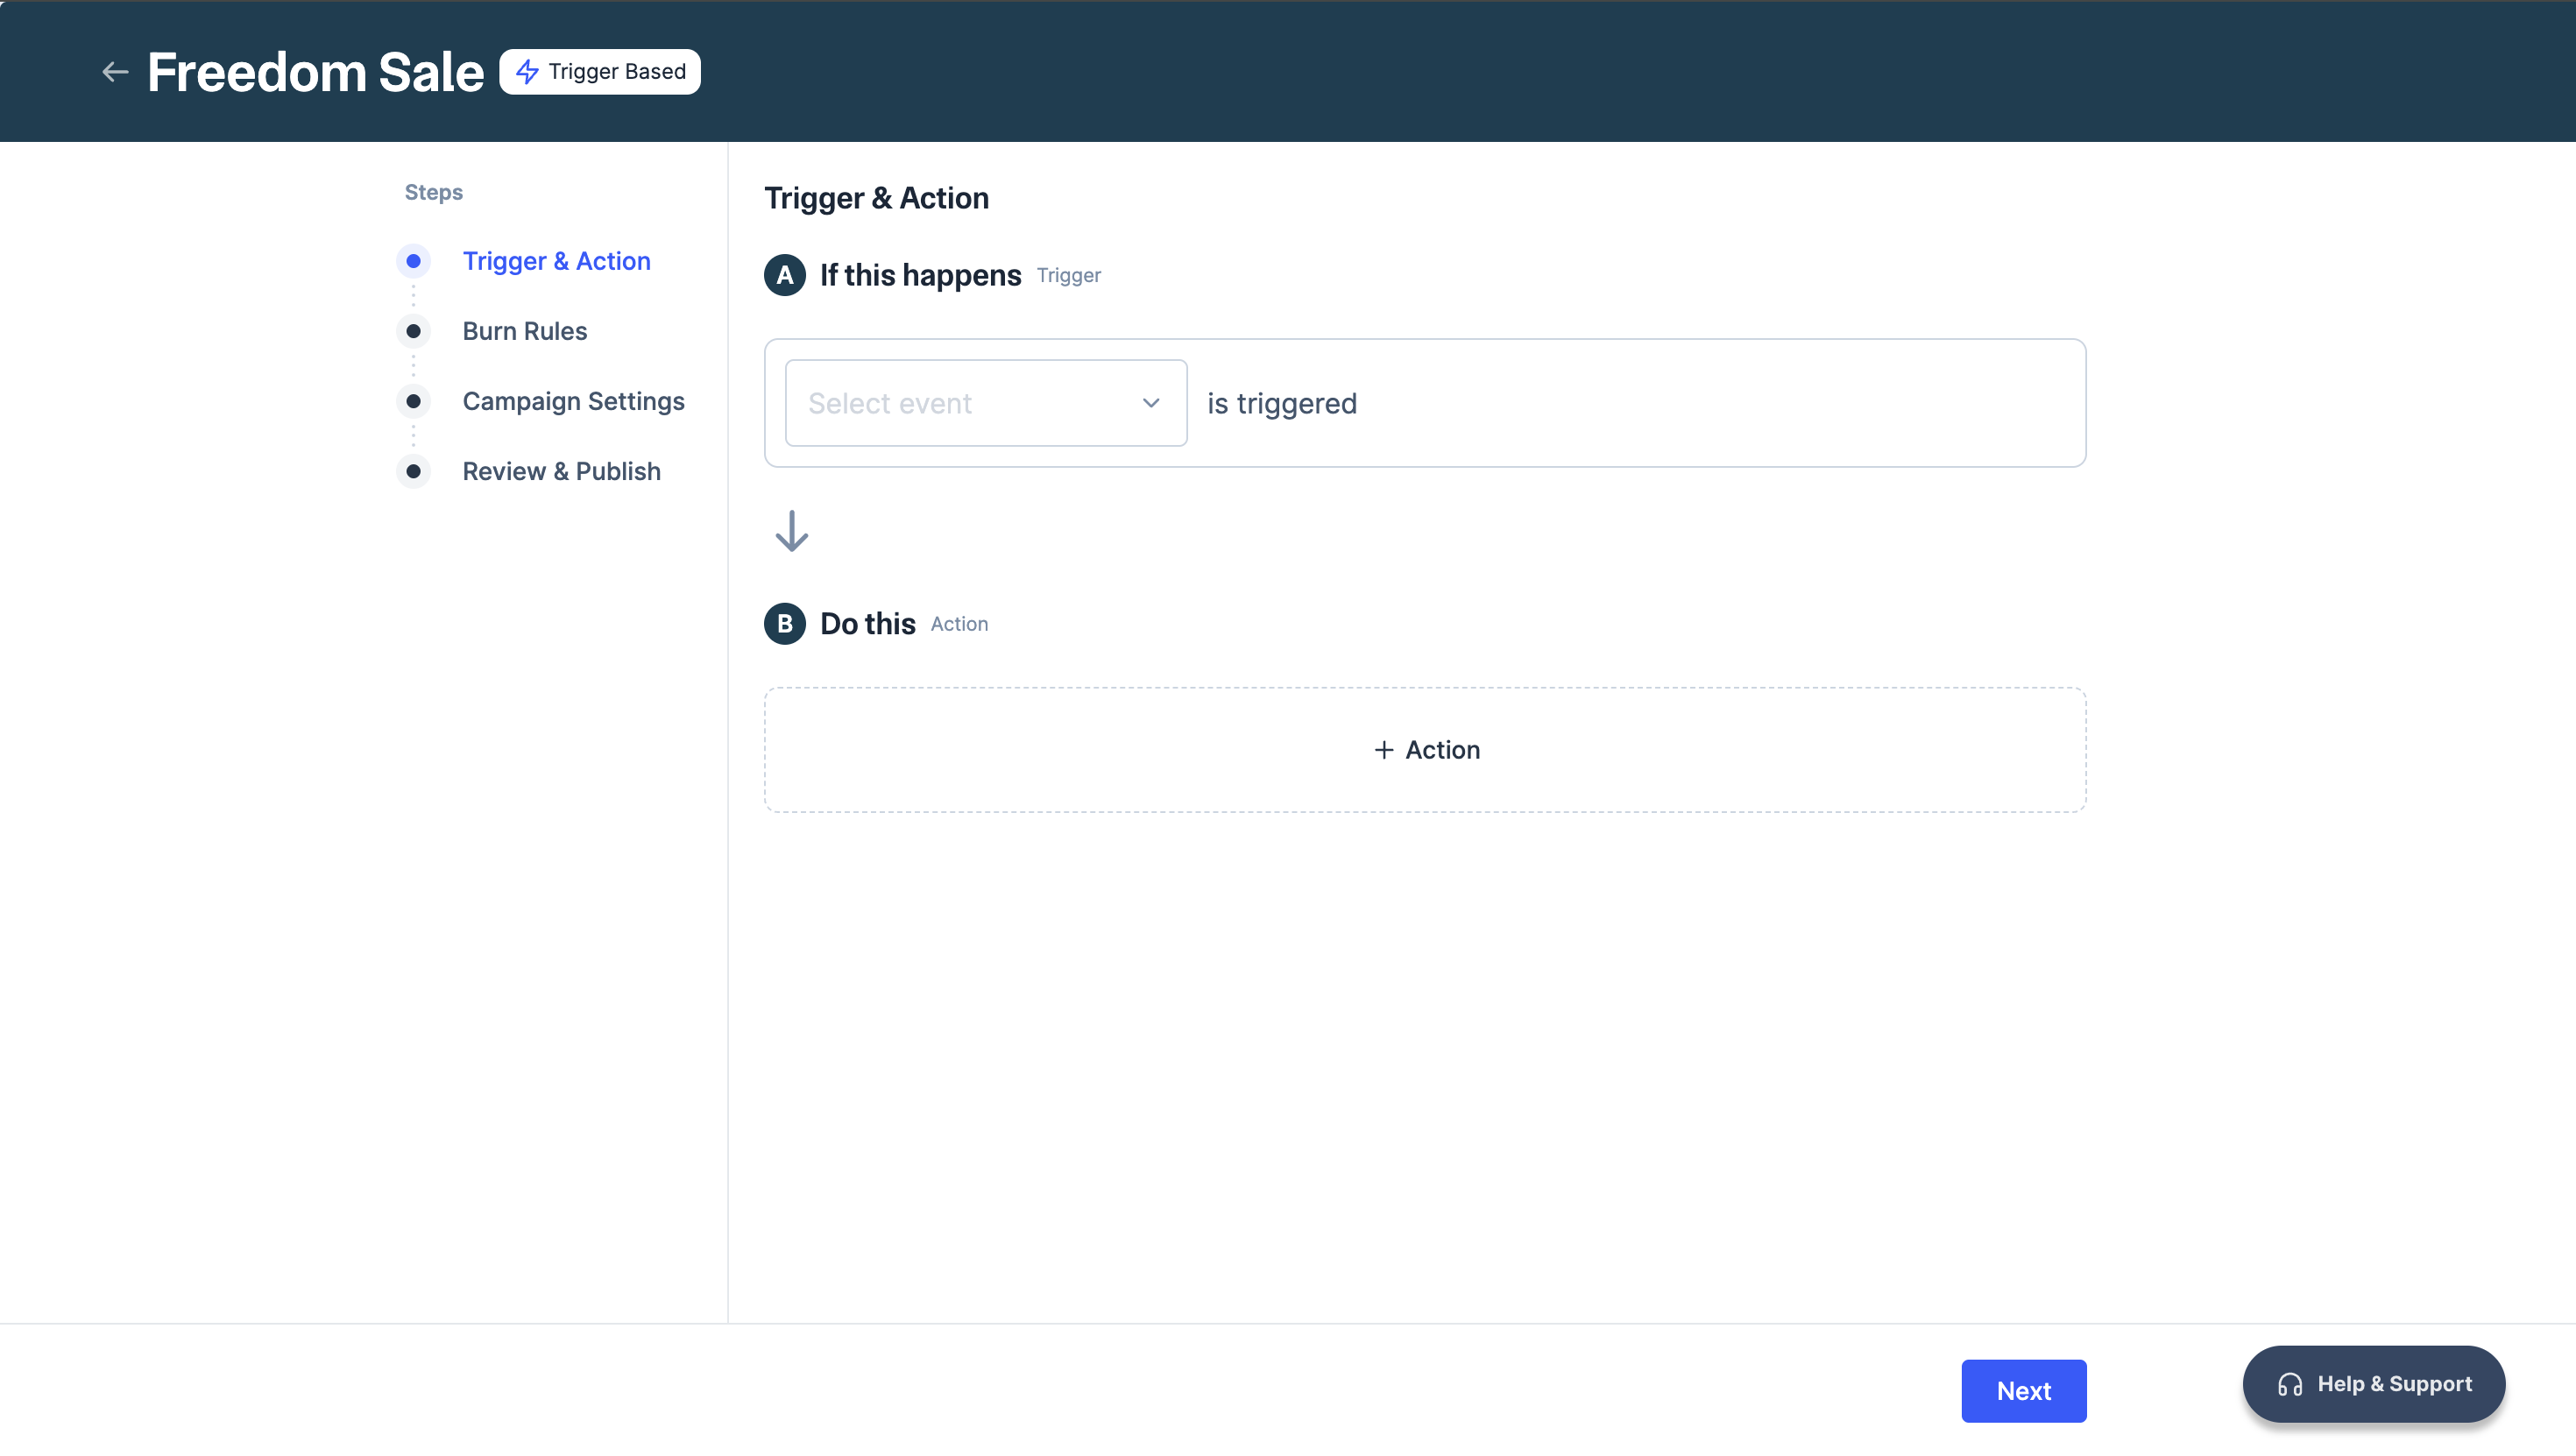Image resolution: width=2576 pixels, height=1456 pixels.
Task: Jump to the Review & Publish step
Action: click(x=561, y=471)
